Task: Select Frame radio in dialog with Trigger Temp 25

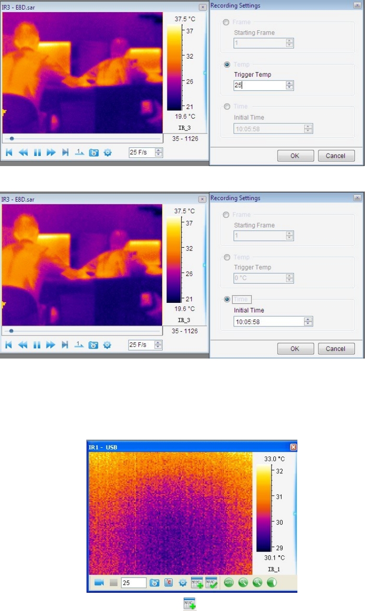Action: point(226,22)
